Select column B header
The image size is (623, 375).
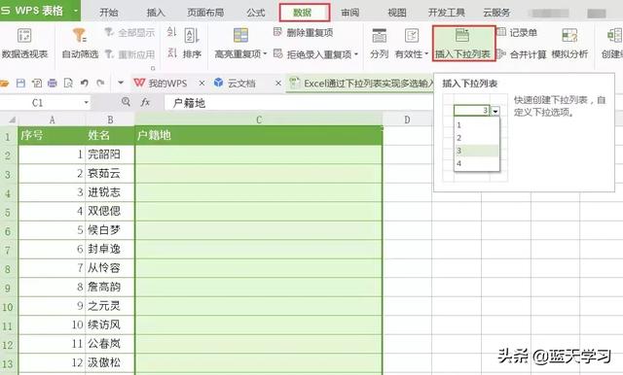coord(110,119)
